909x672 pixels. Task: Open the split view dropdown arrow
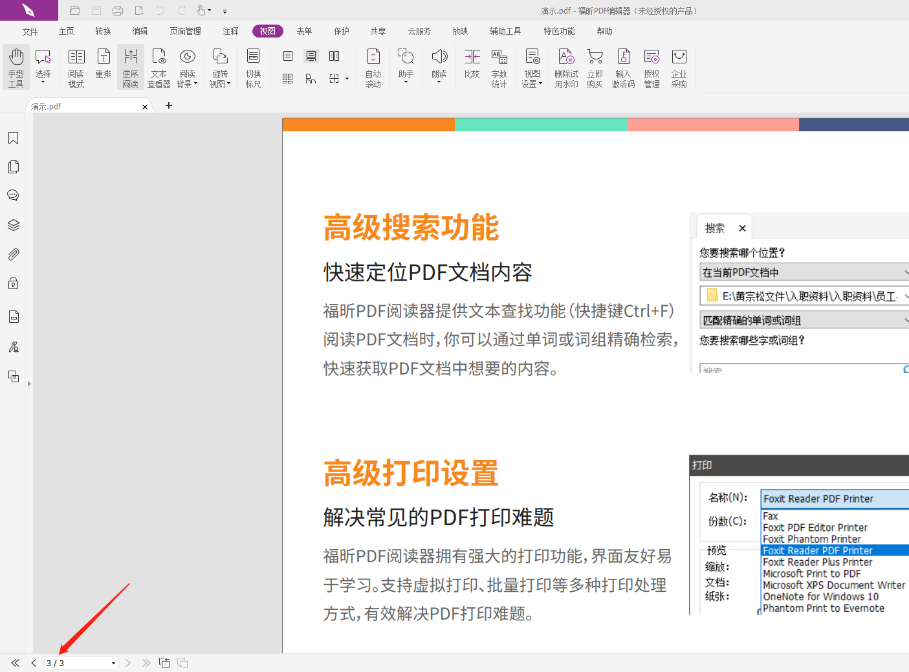tap(347, 79)
